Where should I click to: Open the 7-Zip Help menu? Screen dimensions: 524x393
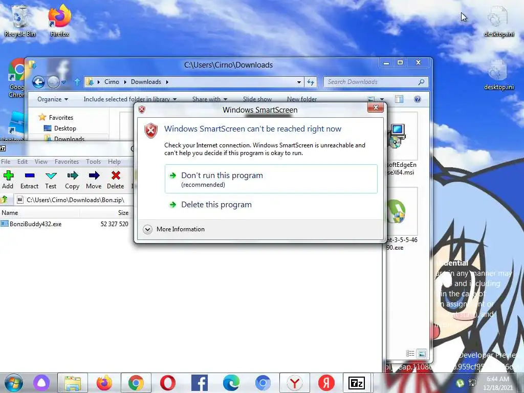[114, 162]
